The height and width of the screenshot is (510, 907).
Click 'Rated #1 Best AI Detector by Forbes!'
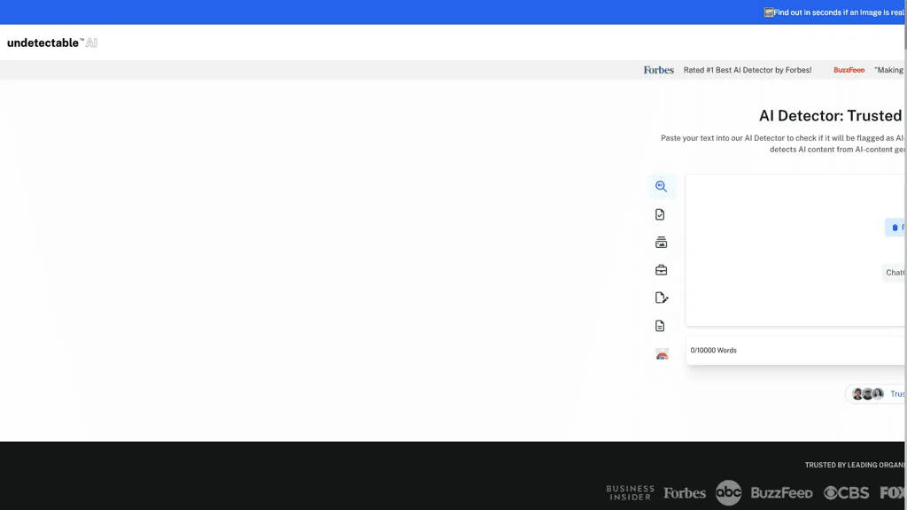pos(748,70)
